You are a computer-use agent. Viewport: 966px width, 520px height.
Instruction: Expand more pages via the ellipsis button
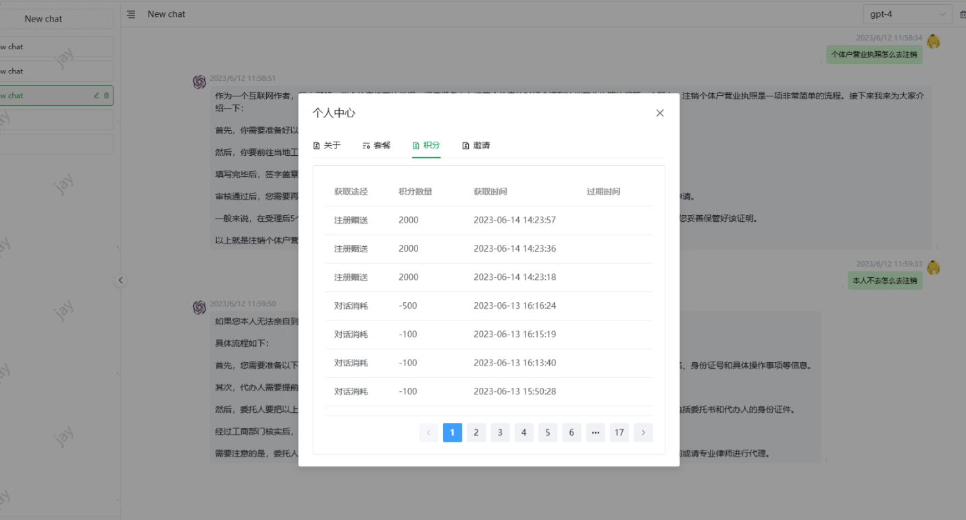(x=595, y=433)
